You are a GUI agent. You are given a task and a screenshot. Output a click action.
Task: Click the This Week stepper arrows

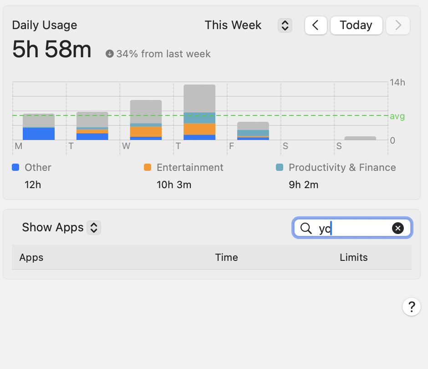pyautogui.click(x=285, y=25)
